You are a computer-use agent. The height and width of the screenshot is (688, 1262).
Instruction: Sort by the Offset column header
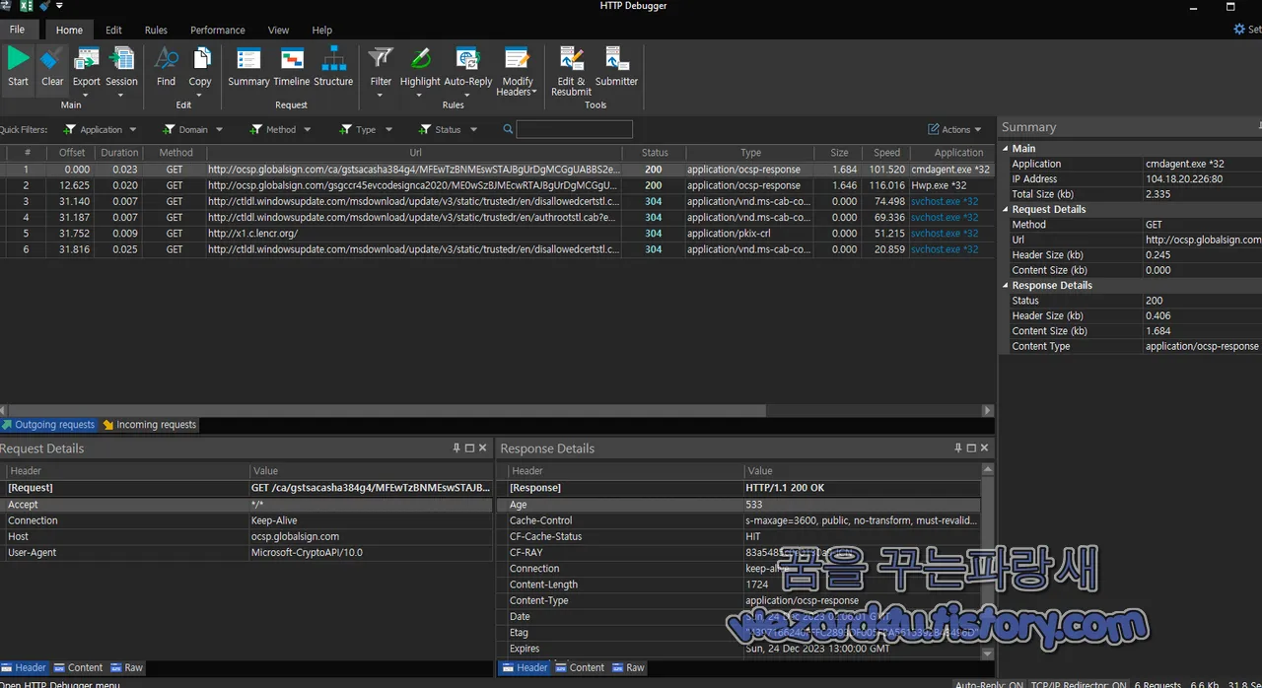coord(72,153)
